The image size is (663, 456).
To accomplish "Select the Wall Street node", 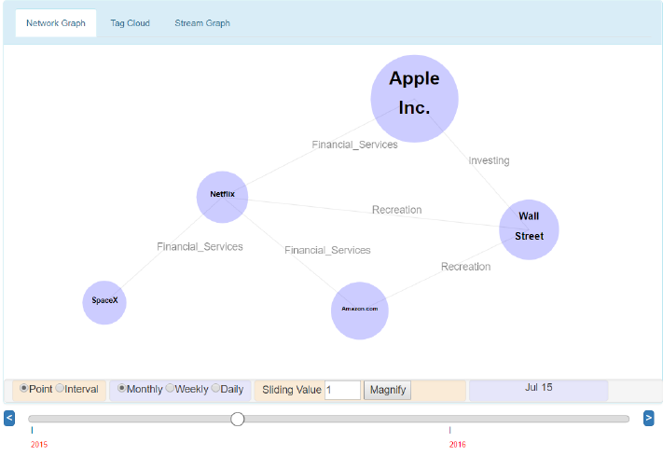I will click(x=529, y=229).
